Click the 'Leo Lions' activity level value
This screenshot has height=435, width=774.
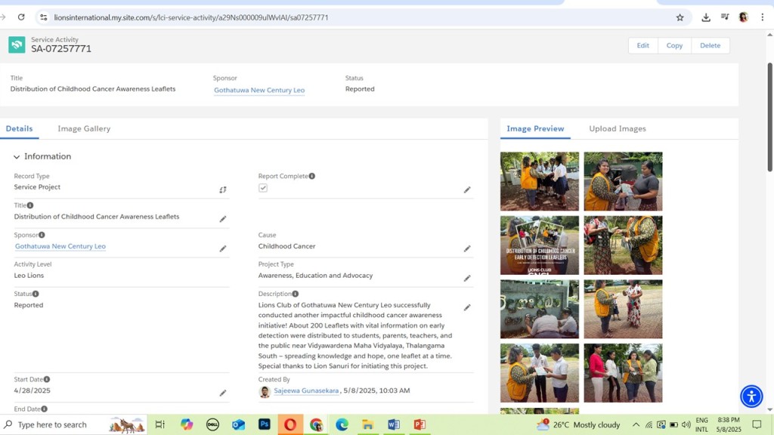point(29,276)
